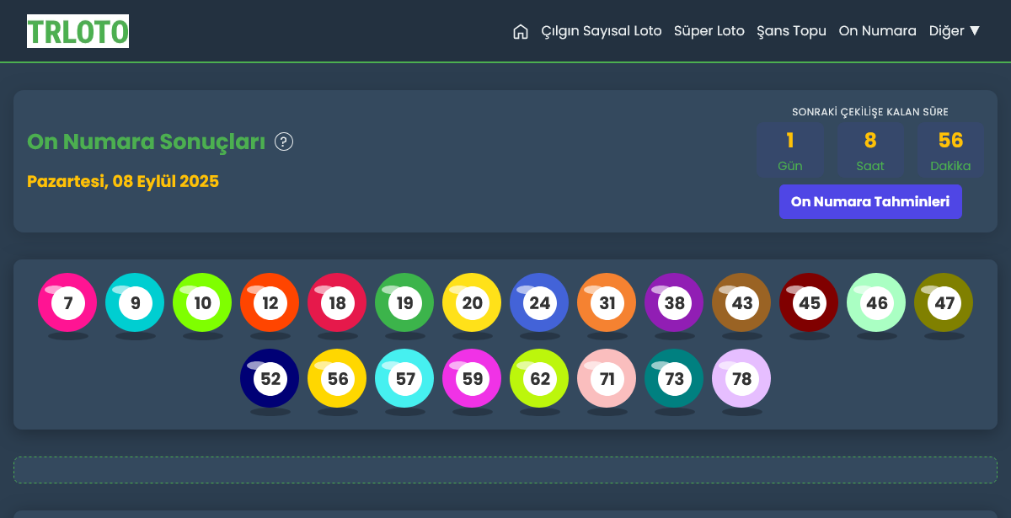Screen dimensions: 1011x518
Task: Navigate to On Numara page
Action: [x=877, y=31]
